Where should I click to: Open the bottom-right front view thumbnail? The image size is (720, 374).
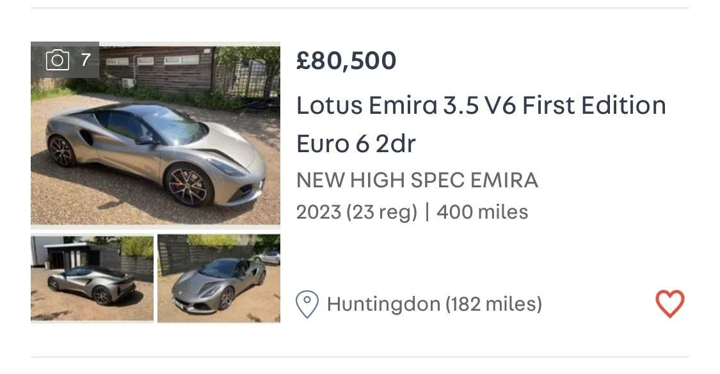click(219, 279)
